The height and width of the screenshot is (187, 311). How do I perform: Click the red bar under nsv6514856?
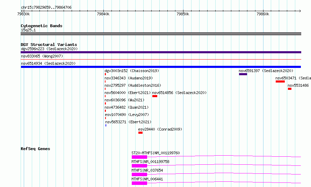pyautogui.click(x=155, y=96)
